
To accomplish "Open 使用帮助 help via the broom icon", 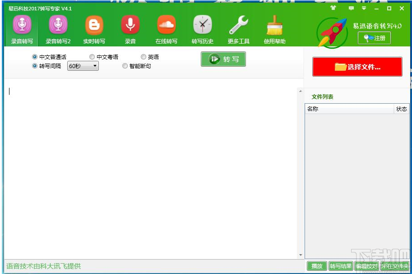I will coord(274,28).
